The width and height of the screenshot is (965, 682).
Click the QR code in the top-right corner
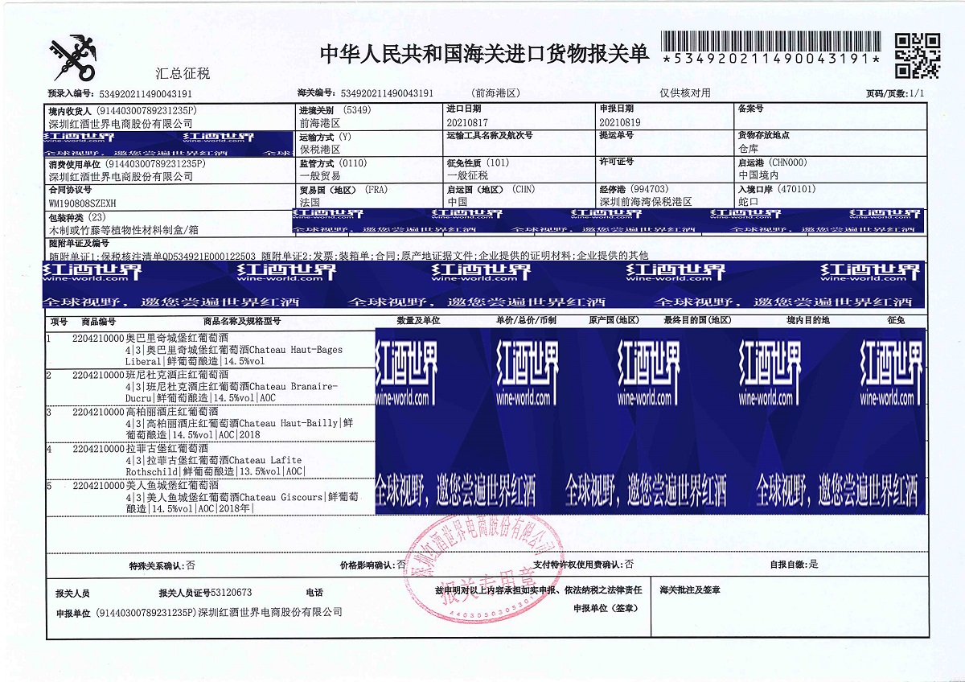(x=918, y=54)
